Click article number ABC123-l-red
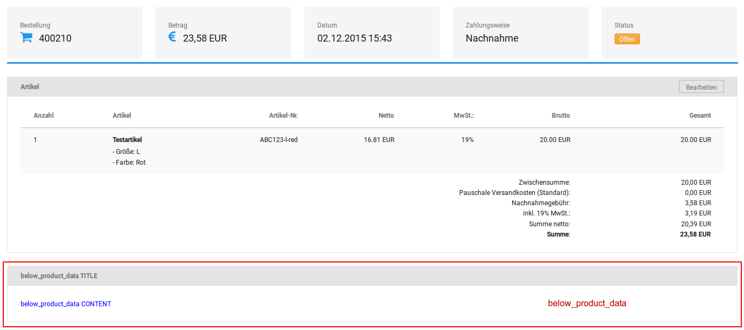The width and height of the screenshot is (744, 330). pos(278,140)
